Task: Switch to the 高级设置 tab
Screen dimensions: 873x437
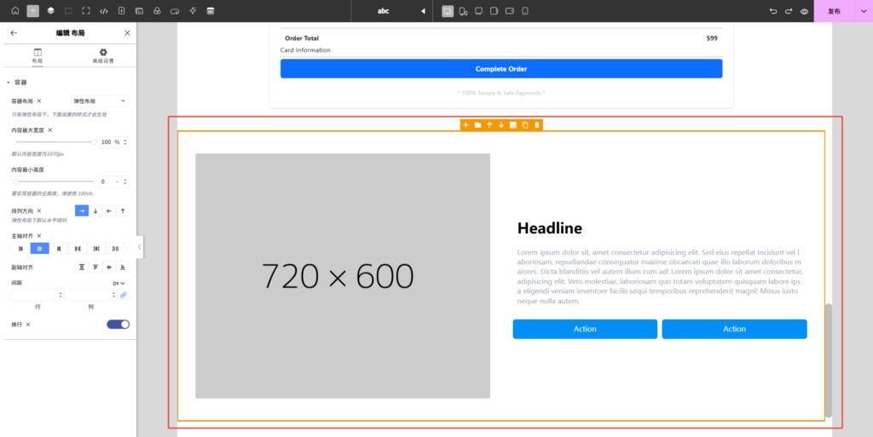Action: click(103, 56)
